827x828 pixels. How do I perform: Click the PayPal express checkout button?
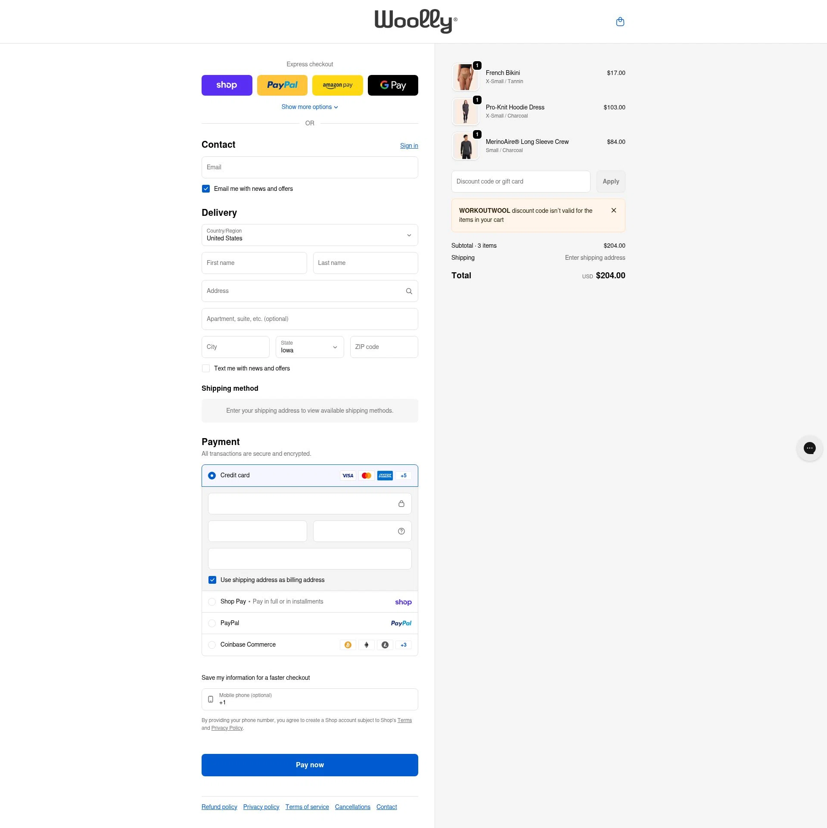pyautogui.click(x=282, y=85)
